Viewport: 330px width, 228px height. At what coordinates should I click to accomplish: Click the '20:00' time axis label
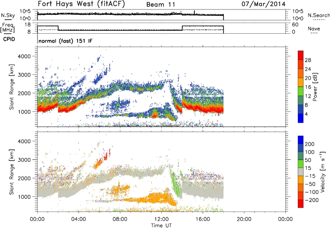(x=244, y=219)
